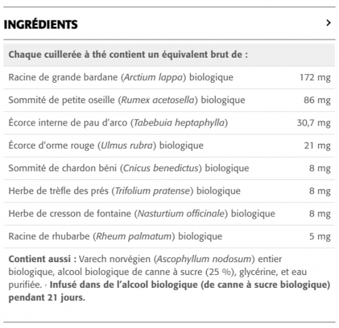Viewport: 339px width, 328px height.
Task: Expand the Ingrédients section chevron
Action: click(329, 23)
